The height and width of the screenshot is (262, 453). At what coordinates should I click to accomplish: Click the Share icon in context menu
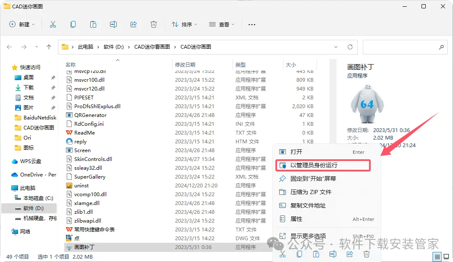[x=350, y=254]
